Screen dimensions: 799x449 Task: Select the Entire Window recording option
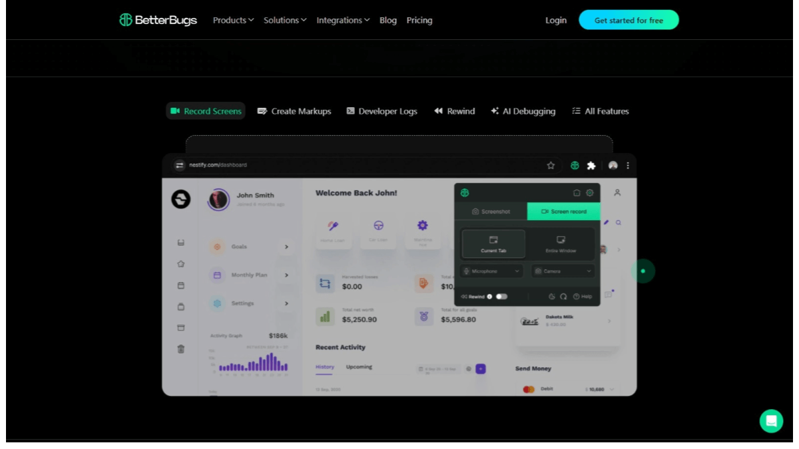click(x=561, y=244)
